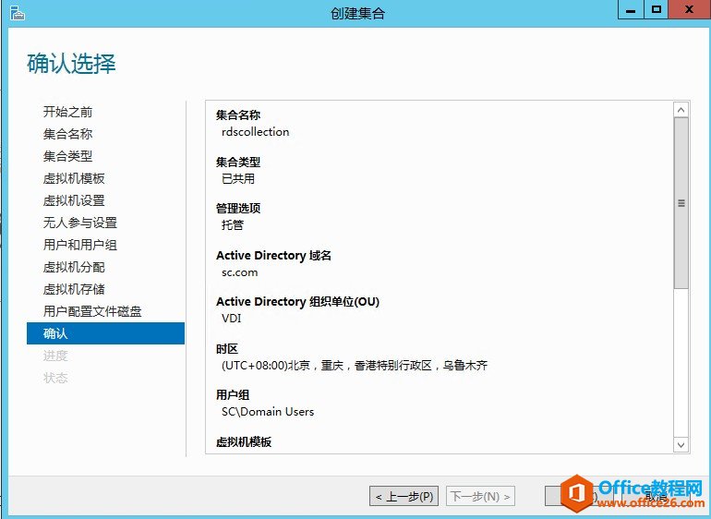Go to the 集合名称 step

[x=67, y=134]
